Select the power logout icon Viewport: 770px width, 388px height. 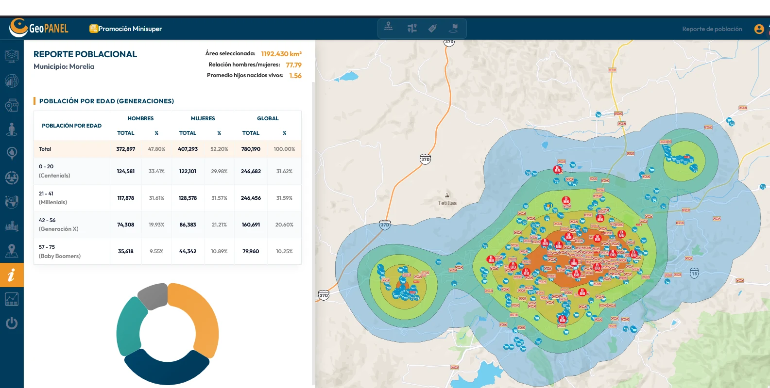[12, 323]
